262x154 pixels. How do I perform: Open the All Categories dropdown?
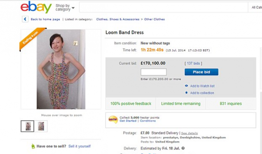point(255,7)
